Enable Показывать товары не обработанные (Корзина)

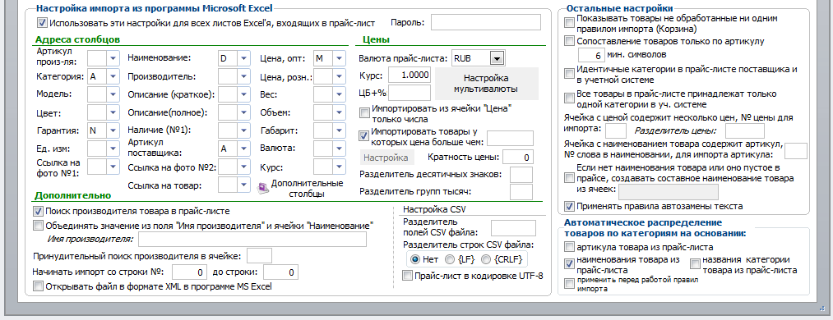[x=570, y=23]
